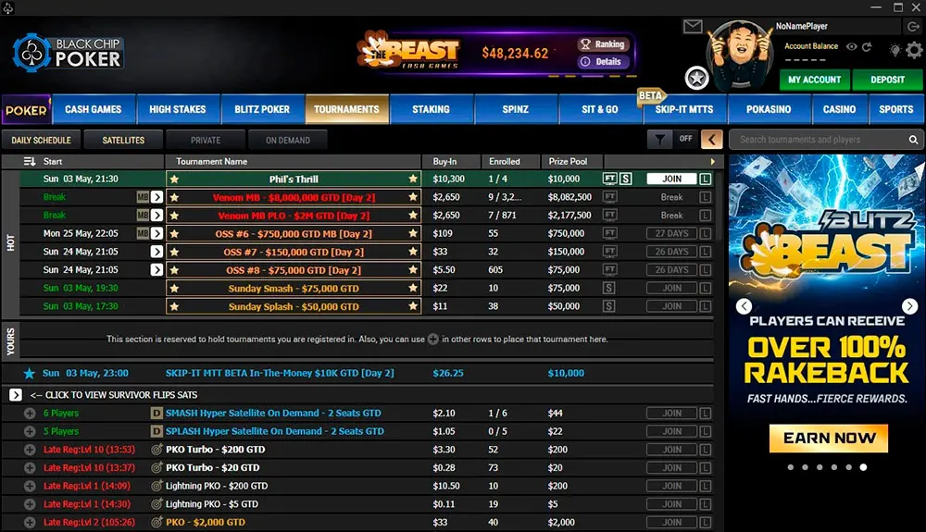Click the star badge next to avatar
Screen dimensions: 926x532
pos(697,78)
